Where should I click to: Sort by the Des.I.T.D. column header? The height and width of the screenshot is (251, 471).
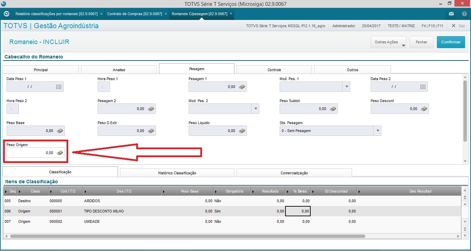point(123,191)
